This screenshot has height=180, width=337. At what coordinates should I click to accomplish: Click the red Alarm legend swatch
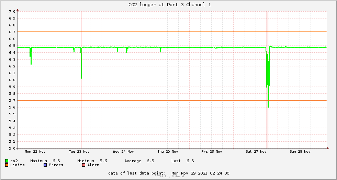click(83, 165)
